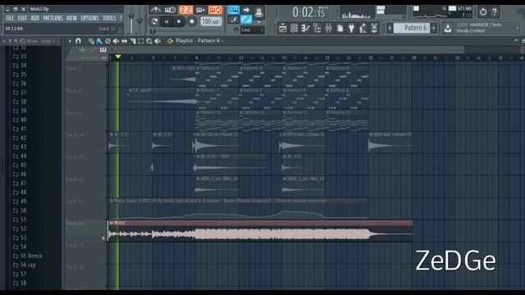Open the VIEW menu

(x=71, y=18)
